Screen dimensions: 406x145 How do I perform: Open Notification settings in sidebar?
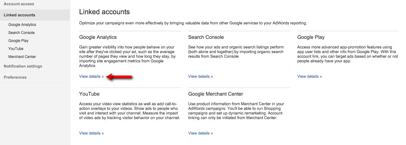(x=23, y=66)
